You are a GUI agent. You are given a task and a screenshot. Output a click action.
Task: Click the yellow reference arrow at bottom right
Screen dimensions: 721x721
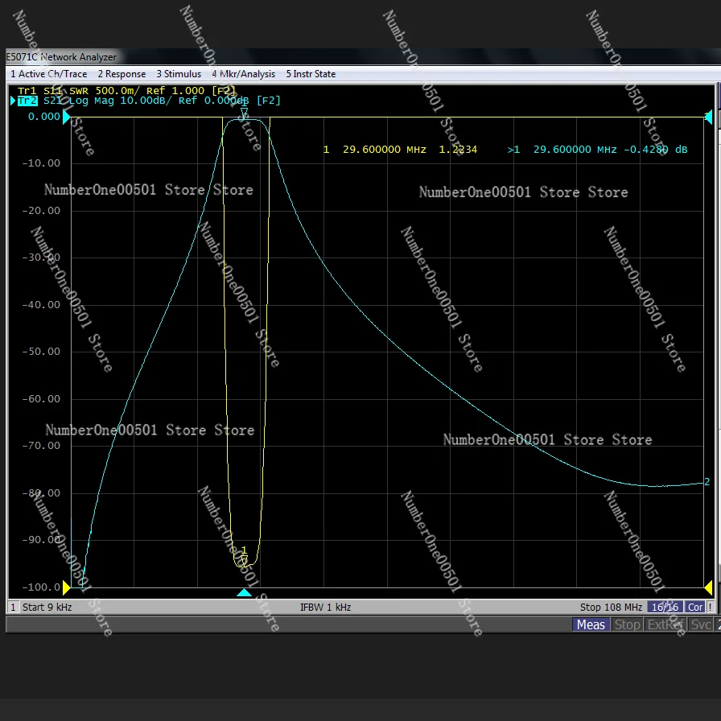[x=708, y=587]
